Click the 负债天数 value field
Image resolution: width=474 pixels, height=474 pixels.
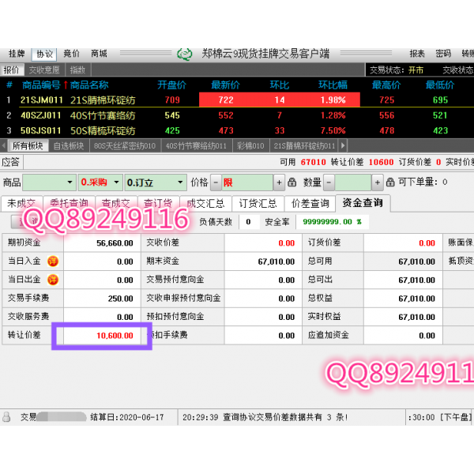[249, 222]
